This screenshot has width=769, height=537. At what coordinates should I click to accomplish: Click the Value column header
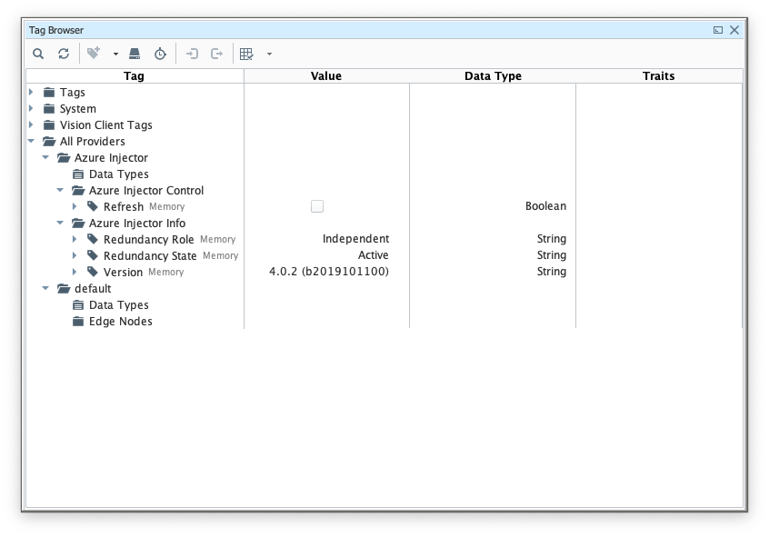(x=326, y=75)
